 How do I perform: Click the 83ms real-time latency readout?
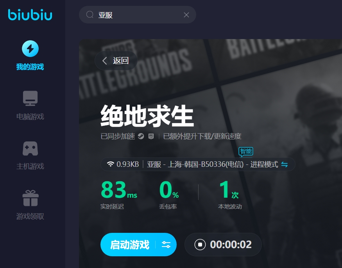click(119, 190)
